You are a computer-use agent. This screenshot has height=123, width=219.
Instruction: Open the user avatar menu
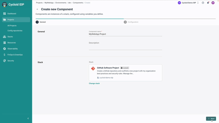213,3
